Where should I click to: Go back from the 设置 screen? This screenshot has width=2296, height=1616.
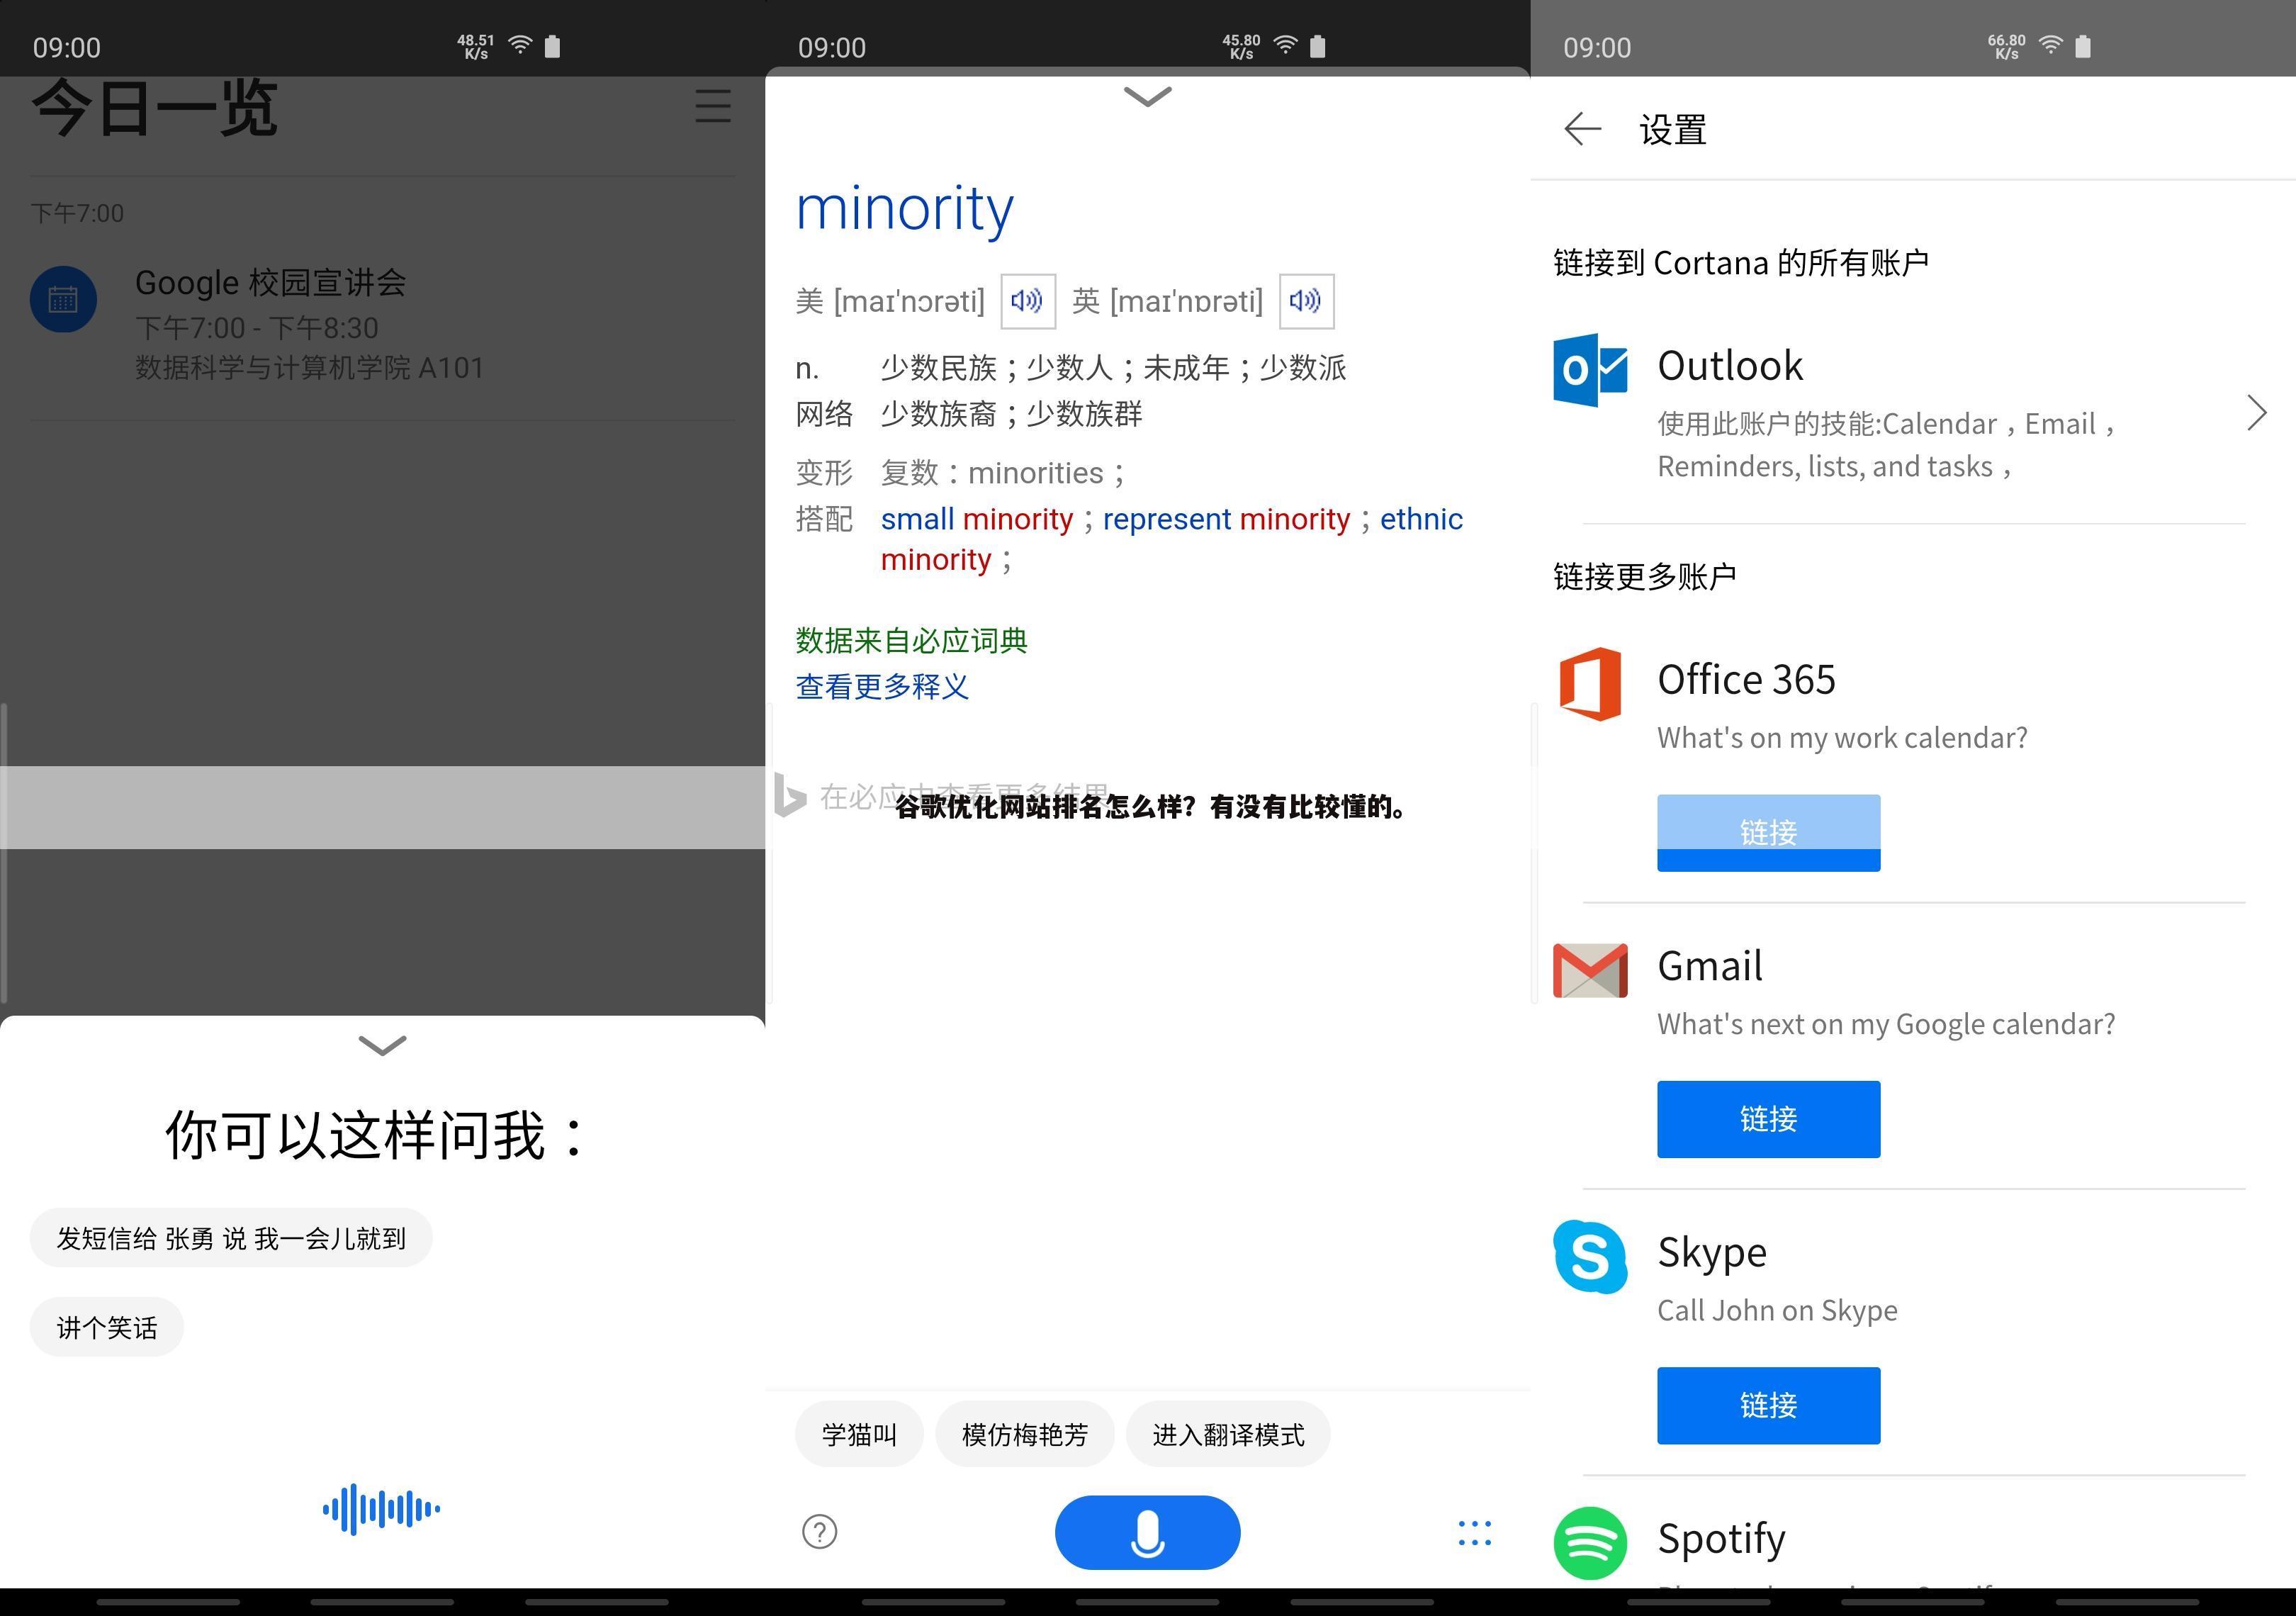pos(1583,129)
